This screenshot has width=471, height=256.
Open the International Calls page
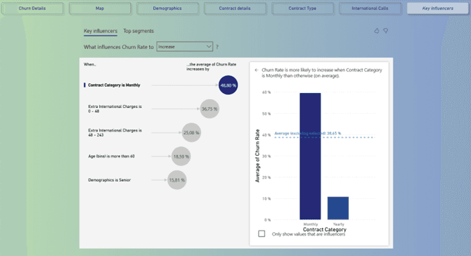click(370, 8)
